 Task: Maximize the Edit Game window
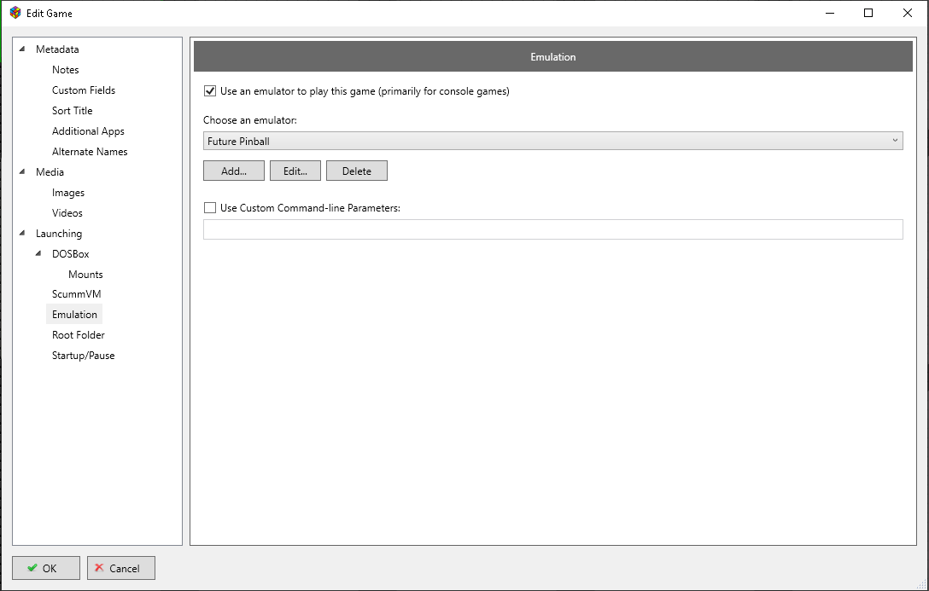(868, 13)
